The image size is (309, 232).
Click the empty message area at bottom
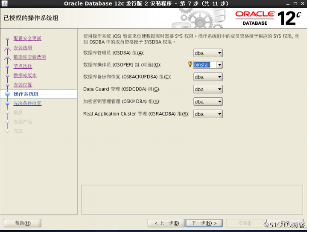[192, 200]
